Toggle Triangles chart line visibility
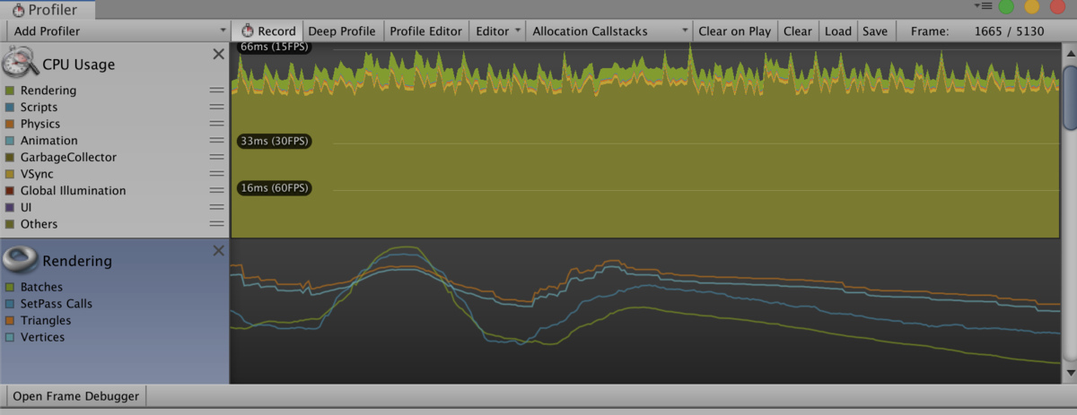Screen dimensions: 1077x415 click(10, 320)
